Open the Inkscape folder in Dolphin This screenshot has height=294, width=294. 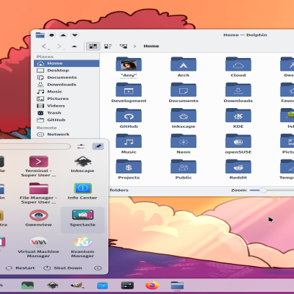183,116
